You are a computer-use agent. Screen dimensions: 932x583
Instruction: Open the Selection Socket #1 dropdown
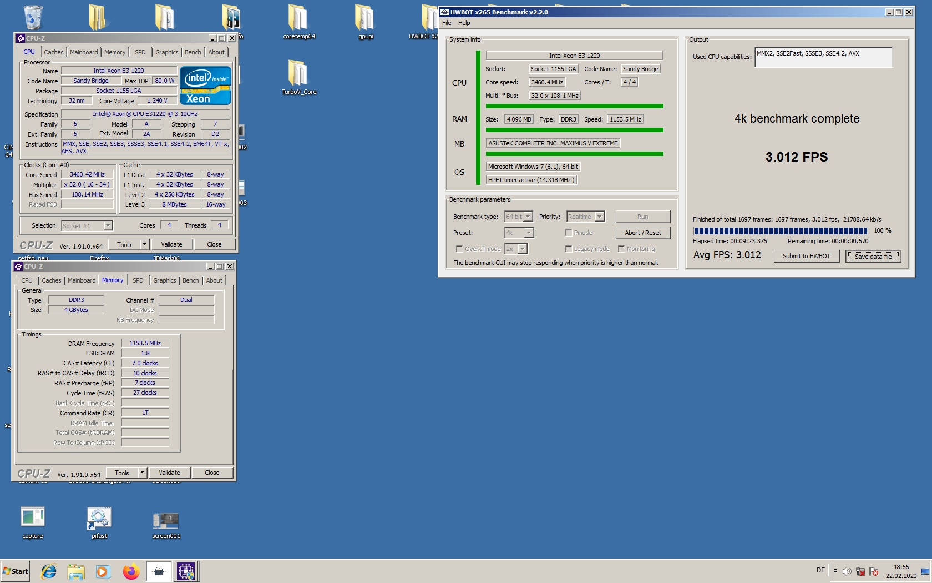pyautogui.click(x=108, y=225)
